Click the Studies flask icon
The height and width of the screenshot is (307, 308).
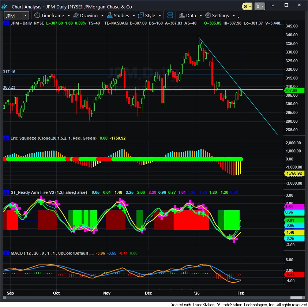109,15
